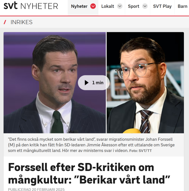Collapse the red Nyheter chevron
189x191 pixels.
click(93, 6)
